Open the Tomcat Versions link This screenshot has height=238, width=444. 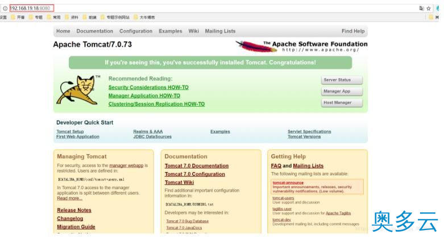[x=304, y=137]
